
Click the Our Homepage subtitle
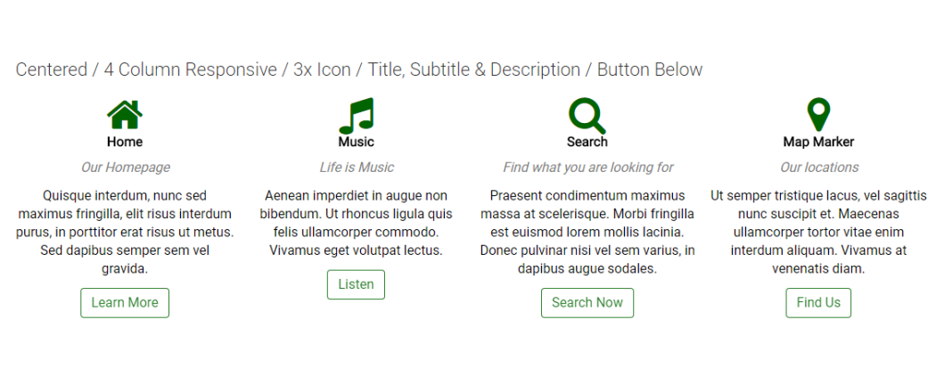tap(126, 168)
